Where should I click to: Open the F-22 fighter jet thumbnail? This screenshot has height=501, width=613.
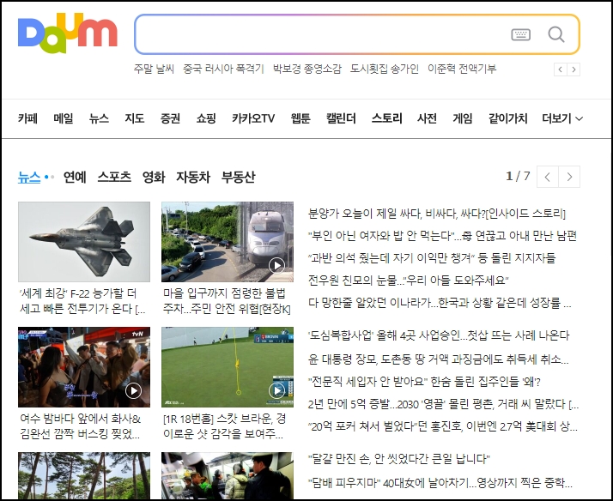click(x=84, y=242)
